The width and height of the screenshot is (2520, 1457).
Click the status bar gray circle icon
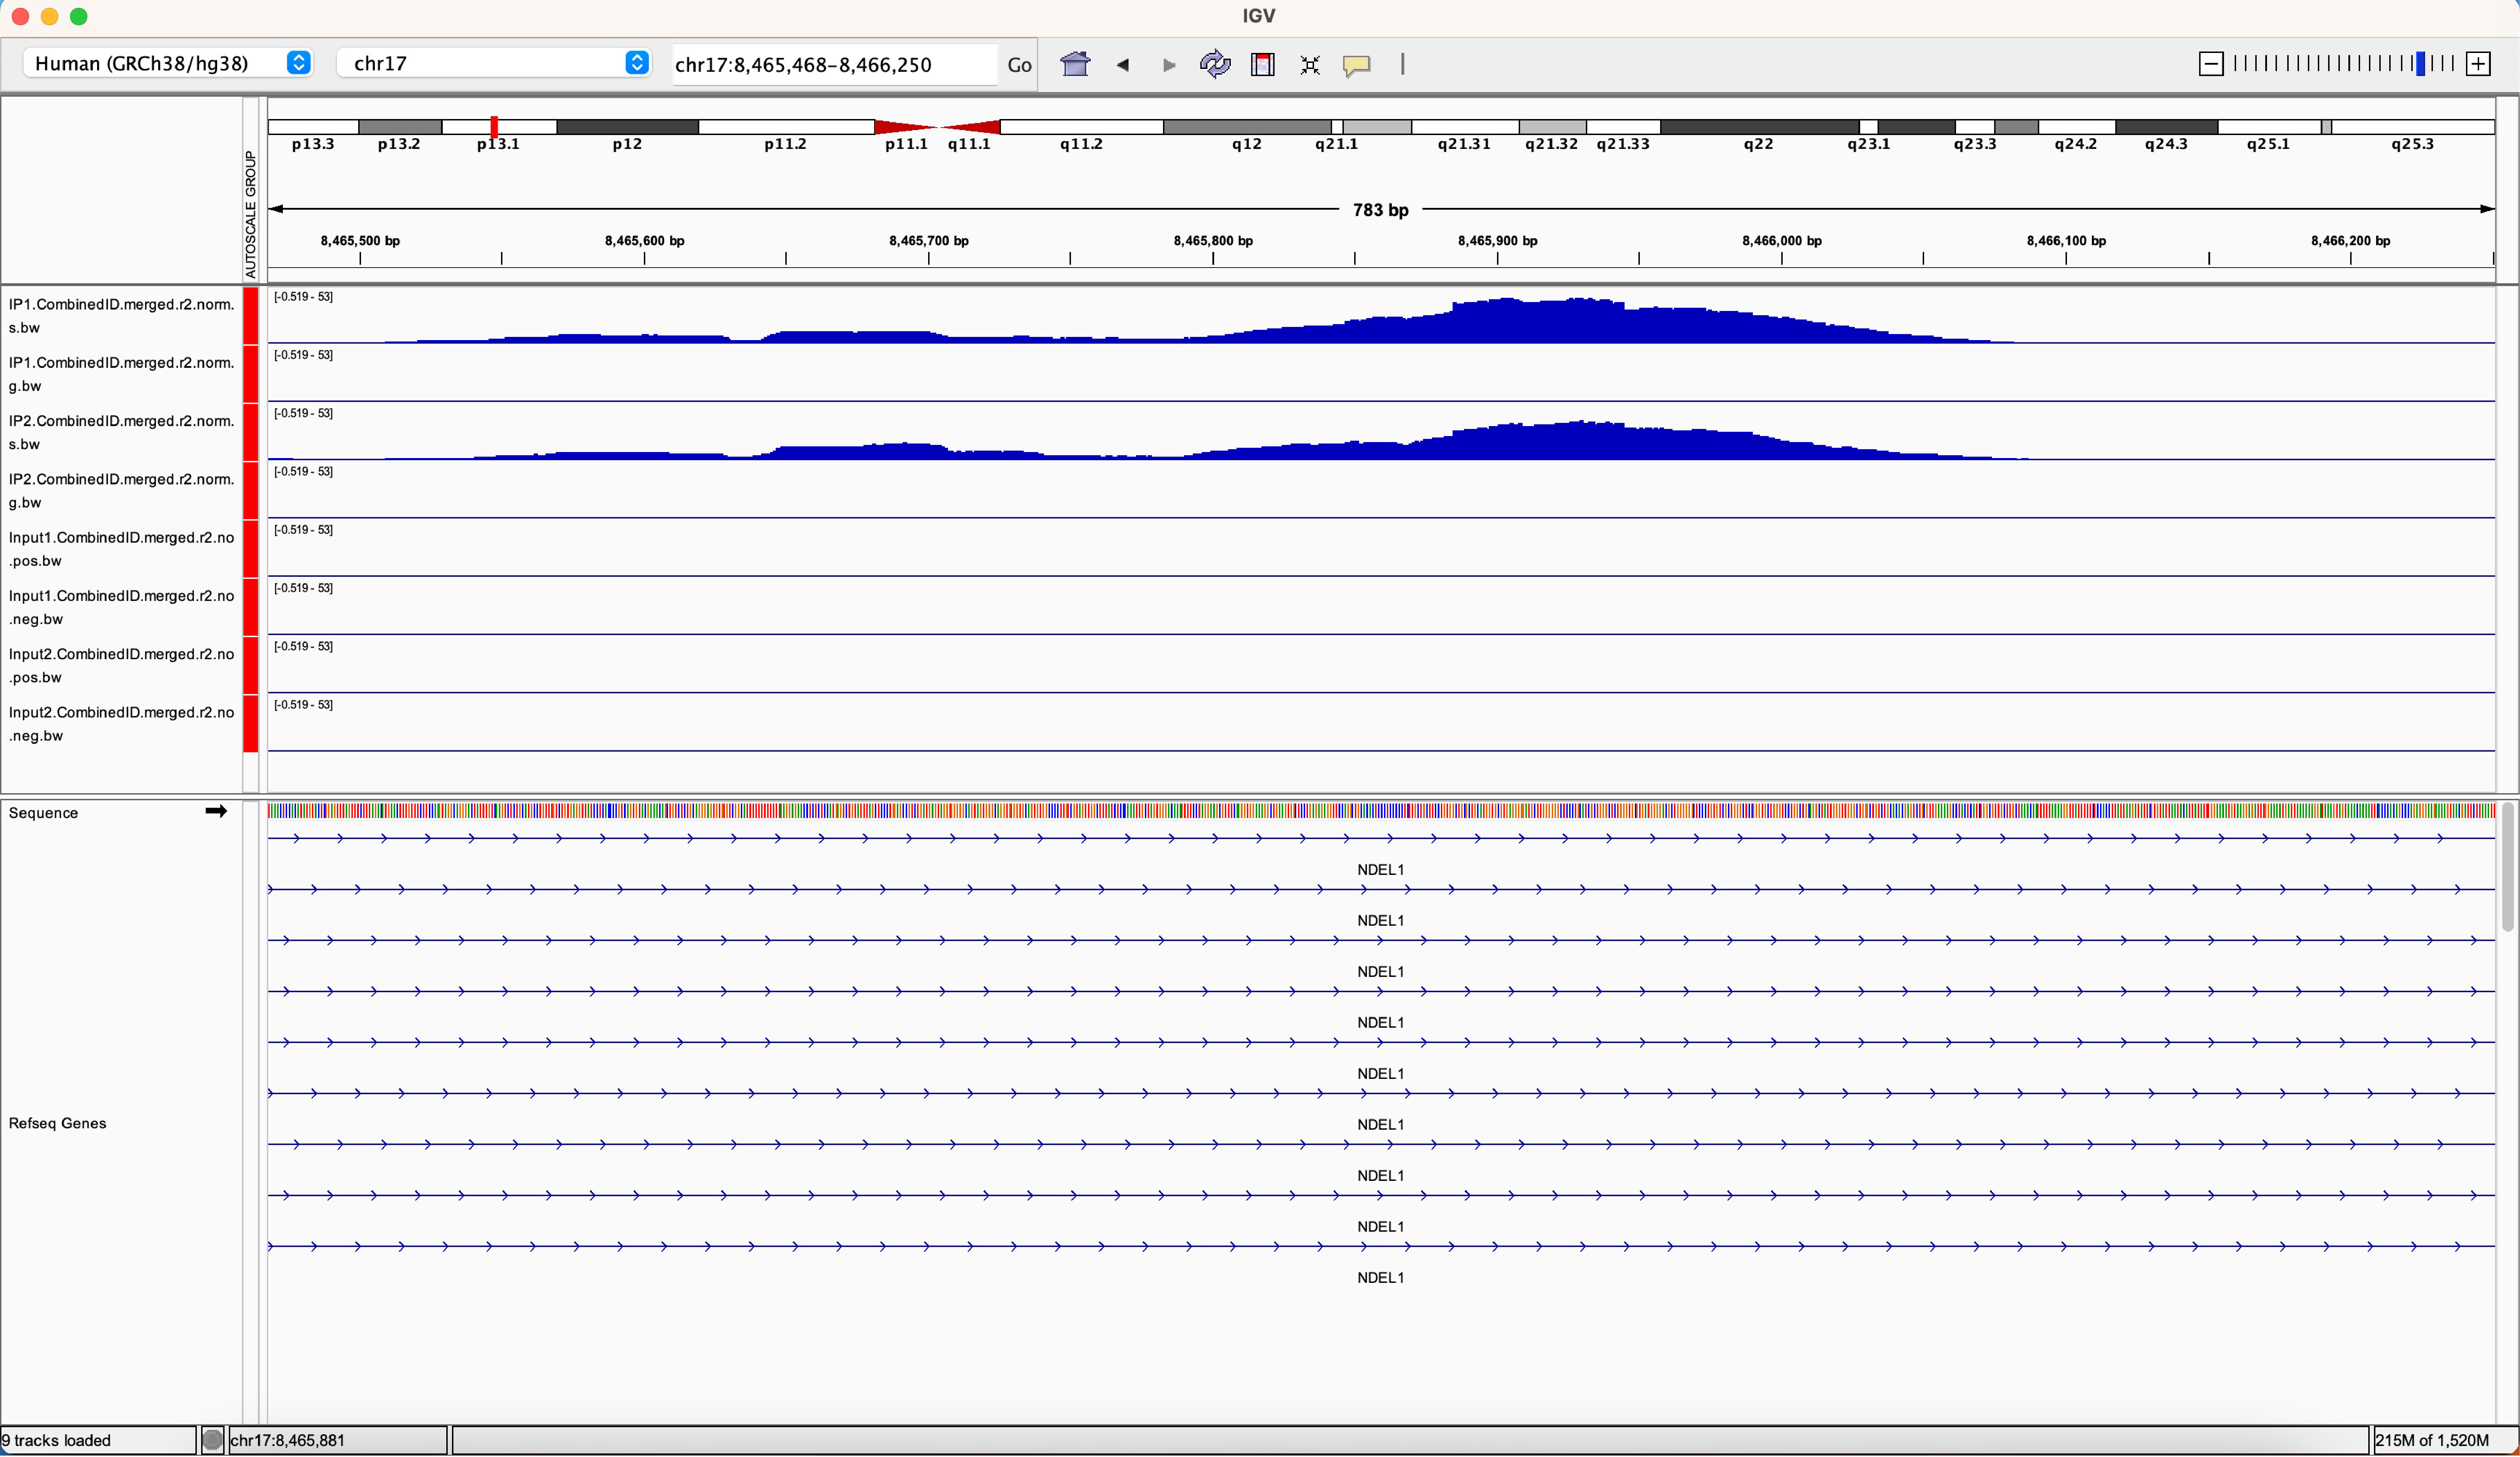[212, 1440]
